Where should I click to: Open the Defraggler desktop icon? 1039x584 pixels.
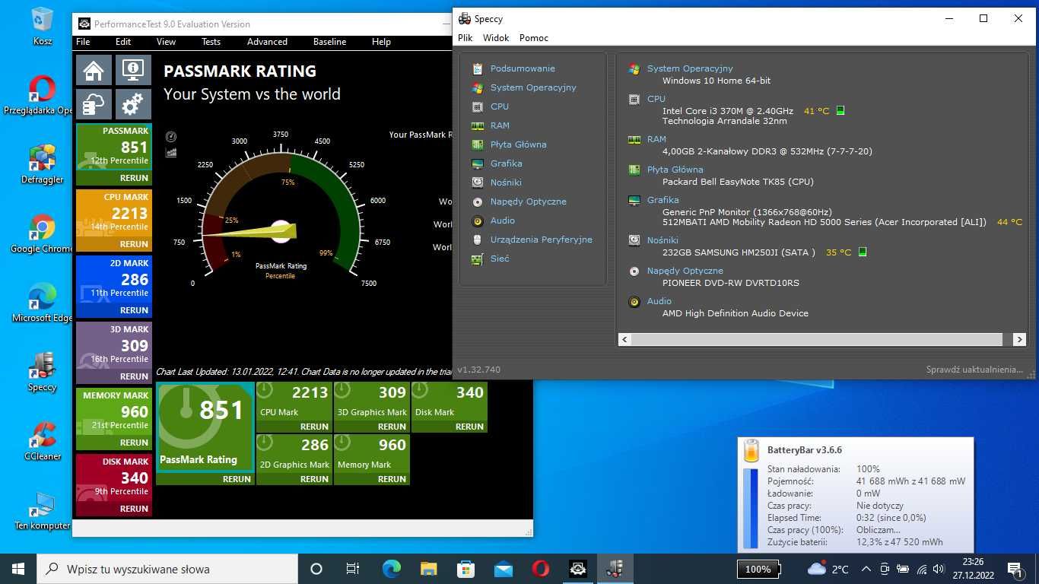click(42, 164)
